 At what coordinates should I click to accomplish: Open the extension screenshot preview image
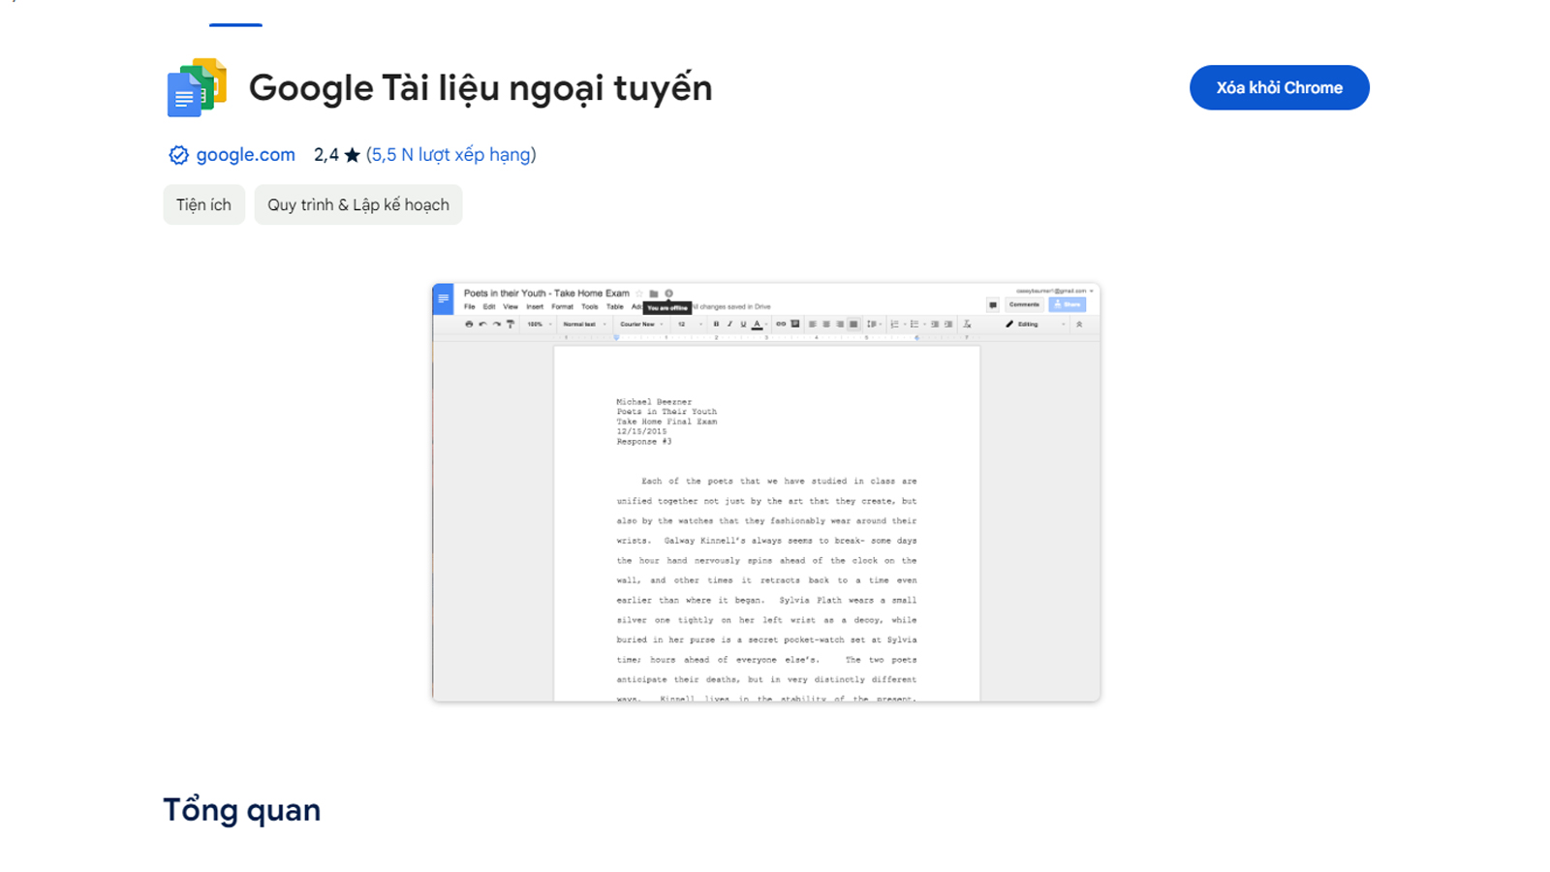pyautogui.click(x=766, y=492)
